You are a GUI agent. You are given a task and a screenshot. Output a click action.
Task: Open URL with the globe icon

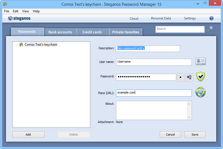click(x=201, y=92)
